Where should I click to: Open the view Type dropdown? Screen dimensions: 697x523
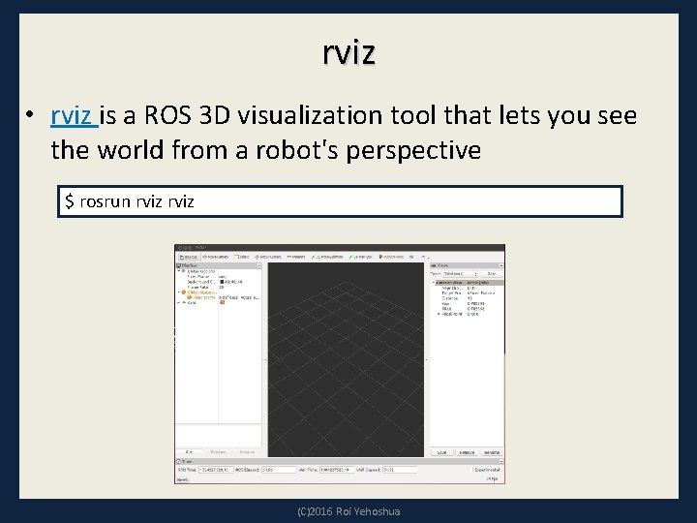coord(461,274)
